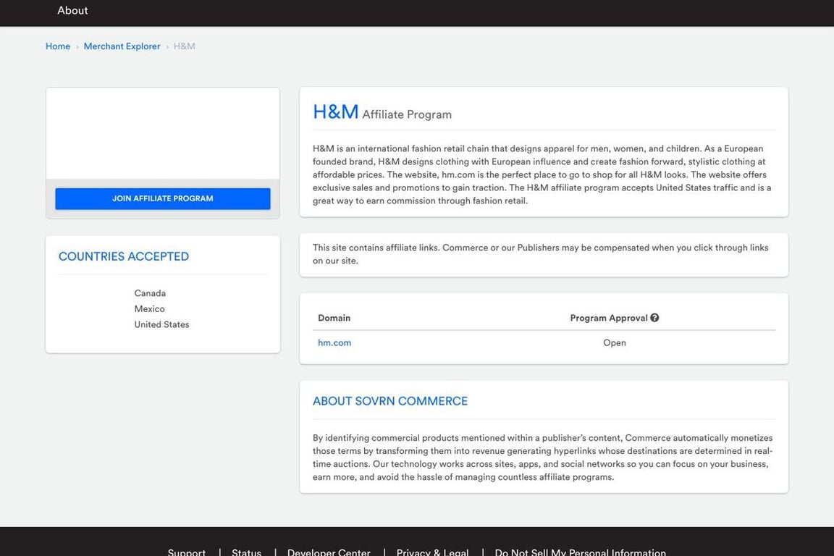Open the Support footer link
Image resolution: width=834 pixels, height=556 pixels.
click(x=187, y=552)
